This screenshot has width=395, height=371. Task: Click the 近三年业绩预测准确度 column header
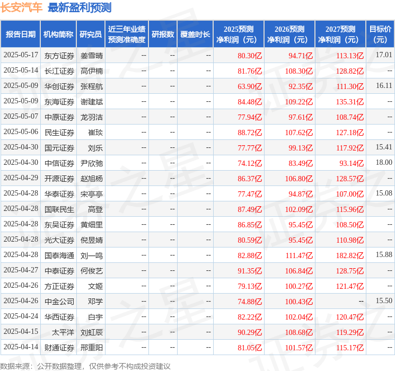click(x=127, y=34)
